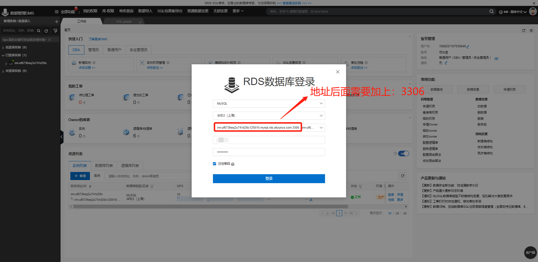The height and width of the screenshot is (262, 538).
Task: Open 客户端 floating support button
Action: point(530,252)
